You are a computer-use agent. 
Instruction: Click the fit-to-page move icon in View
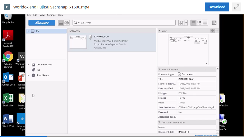coord(213,31)
